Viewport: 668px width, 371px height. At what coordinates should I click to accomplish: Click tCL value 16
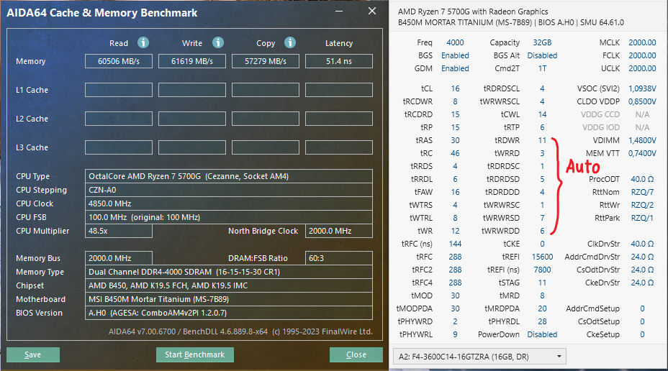(455, 88)
